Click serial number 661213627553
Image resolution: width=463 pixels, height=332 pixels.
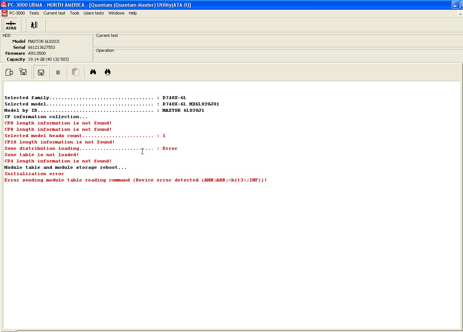[x=41, y=47]
